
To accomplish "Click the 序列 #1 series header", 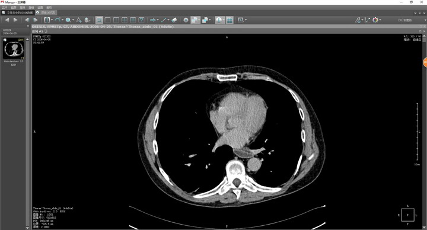I will click(37, 31).
